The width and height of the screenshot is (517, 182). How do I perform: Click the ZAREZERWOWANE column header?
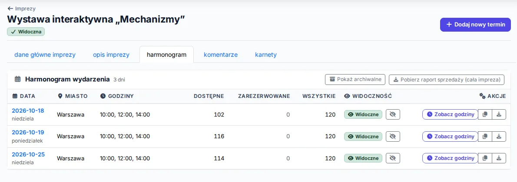[264, 96]
